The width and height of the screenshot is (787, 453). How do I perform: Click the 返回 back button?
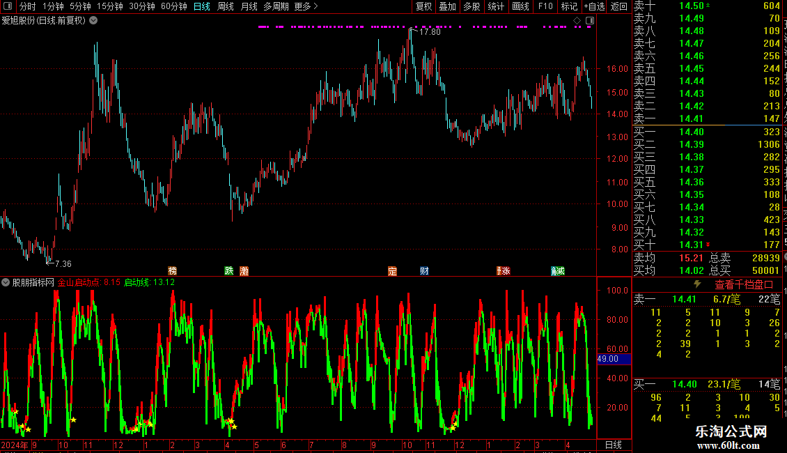[619, 6]
